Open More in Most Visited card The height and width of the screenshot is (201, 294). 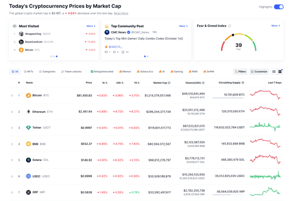coord(90,26)
